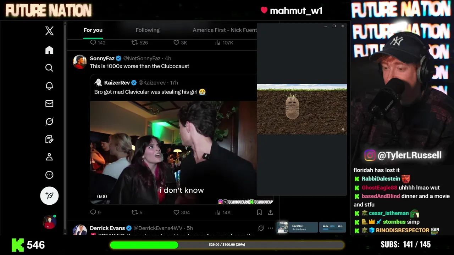Click the SonnyFaz display name
This screenshot has width=454, height=255.
click(x=102, y=58)
